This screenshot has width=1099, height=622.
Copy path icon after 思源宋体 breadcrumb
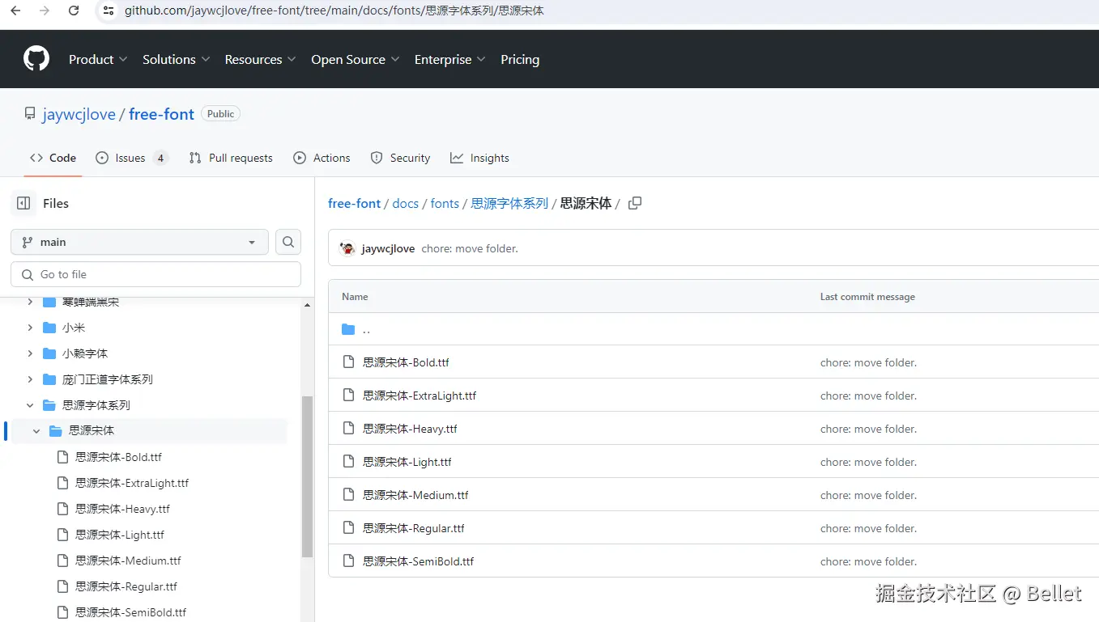coord(635,203)
